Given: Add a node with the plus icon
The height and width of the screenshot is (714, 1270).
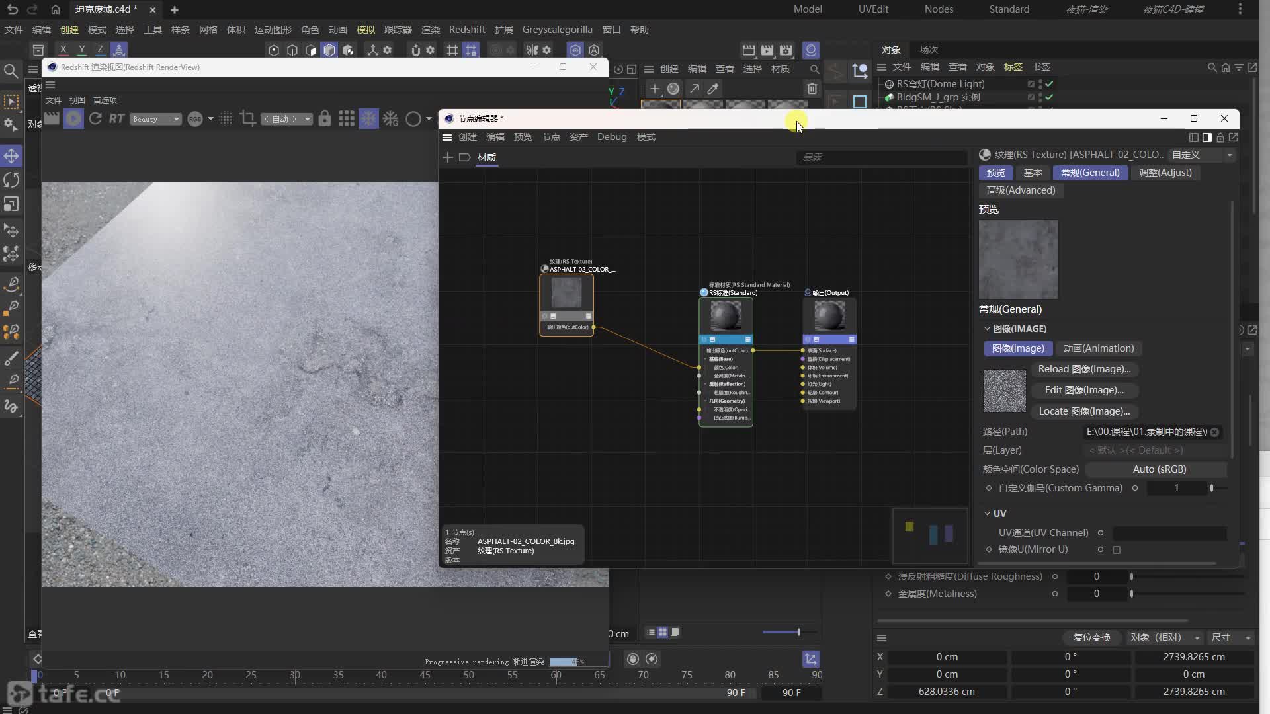Looking at the screenshot, I should pyautogui.click(x=448, y=157).
